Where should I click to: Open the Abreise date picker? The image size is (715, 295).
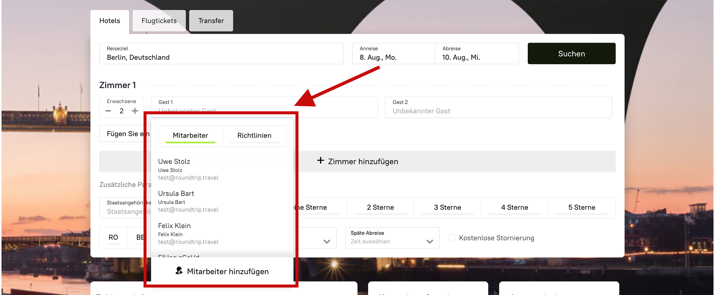tap(476, 54)
